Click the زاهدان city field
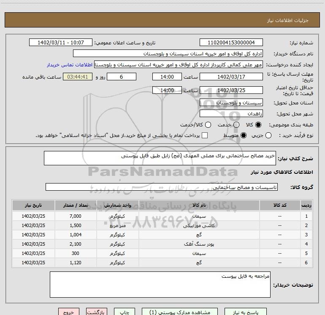The height and width of the screenshot is (315, 325). pyautogui.click(x=231, y=113)
